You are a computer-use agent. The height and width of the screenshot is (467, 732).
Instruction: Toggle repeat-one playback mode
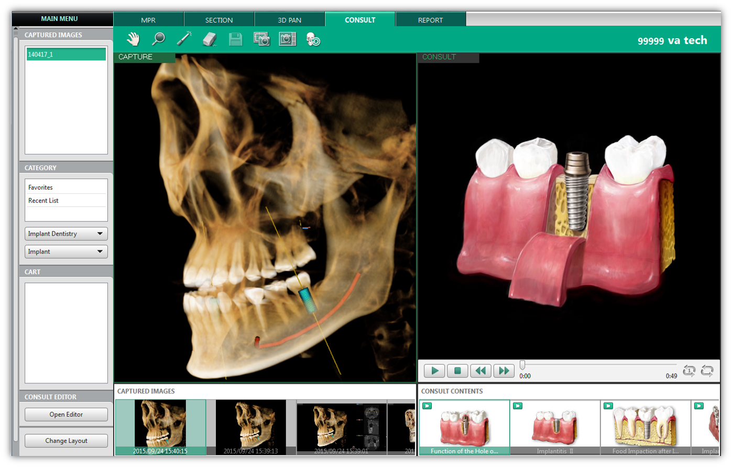pos(689,371)
